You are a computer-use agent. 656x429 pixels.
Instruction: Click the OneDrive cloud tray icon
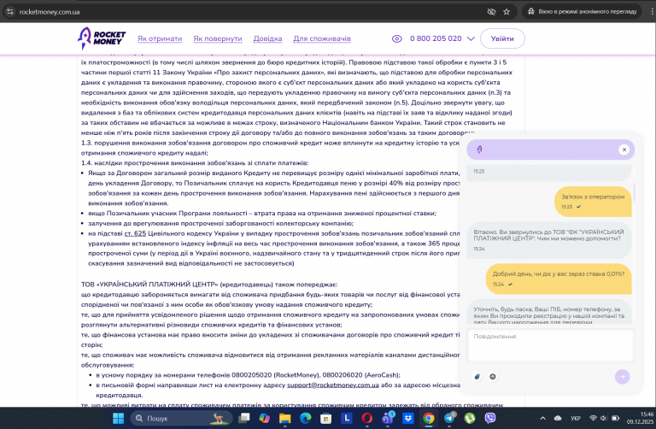point(558,418)
